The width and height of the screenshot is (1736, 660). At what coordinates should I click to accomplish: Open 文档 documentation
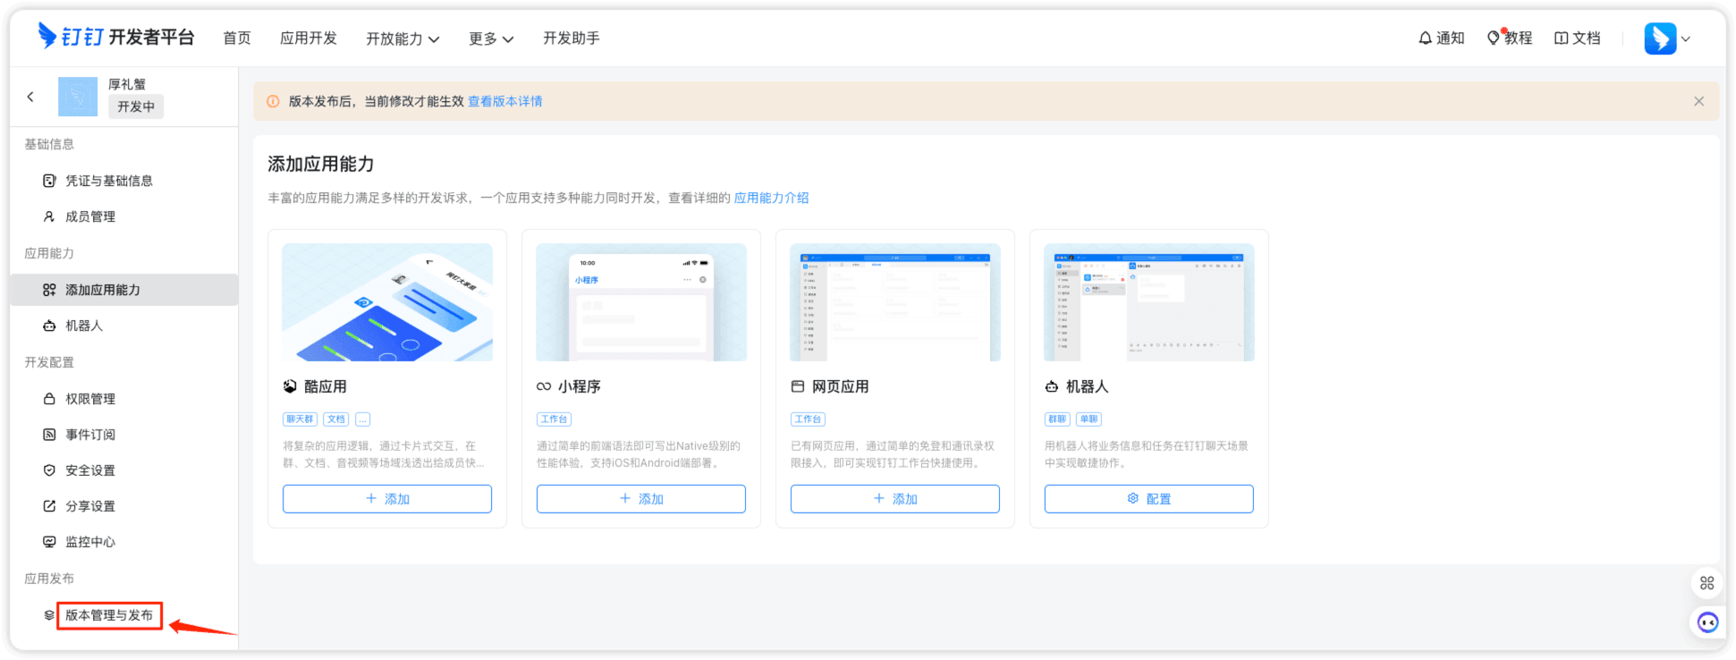[1577, 38]
